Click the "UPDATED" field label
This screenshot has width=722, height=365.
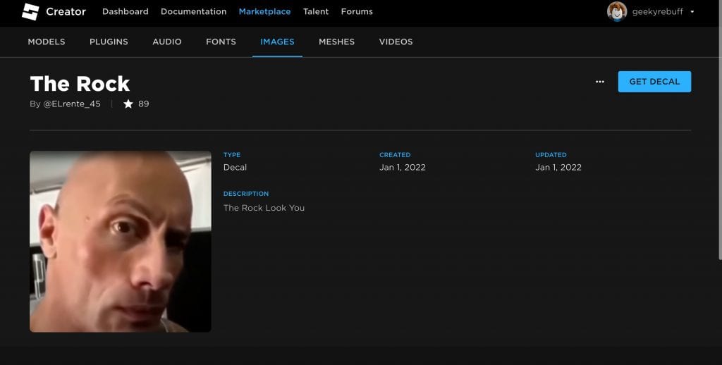click(551, 155)
